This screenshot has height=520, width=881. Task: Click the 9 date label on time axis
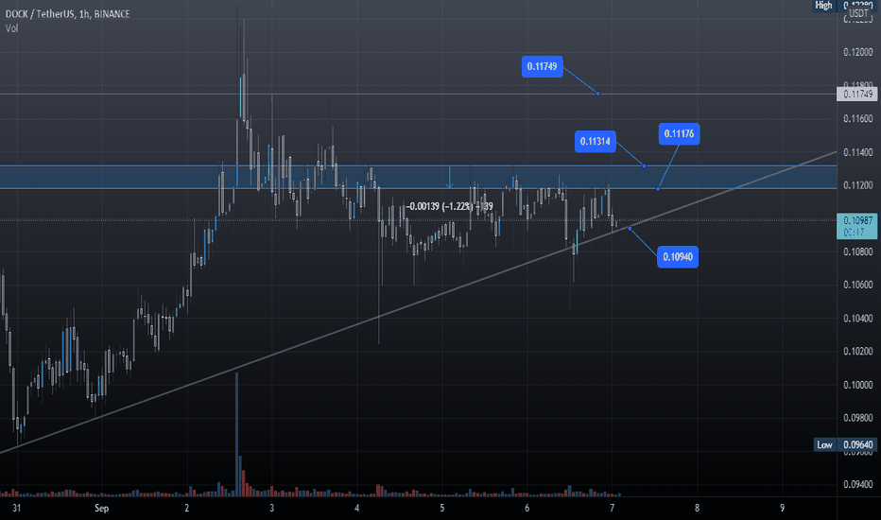click(782, 509)
